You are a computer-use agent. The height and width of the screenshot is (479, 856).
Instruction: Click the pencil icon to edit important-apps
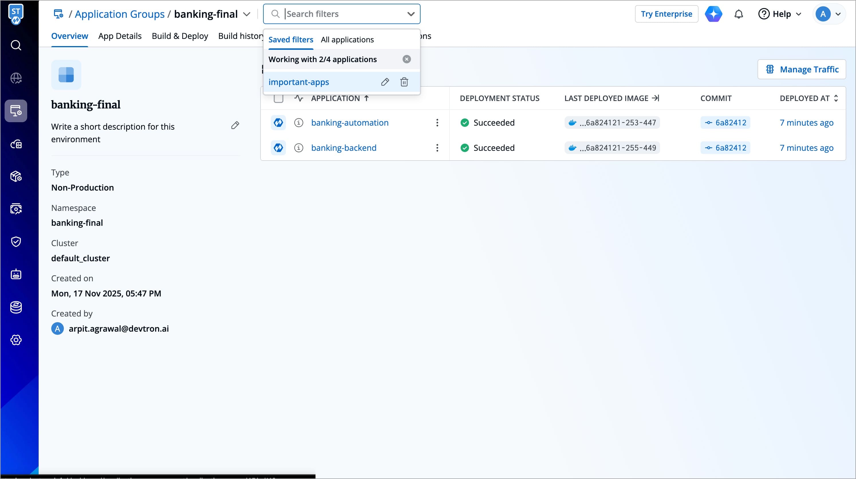click(385, 82)
